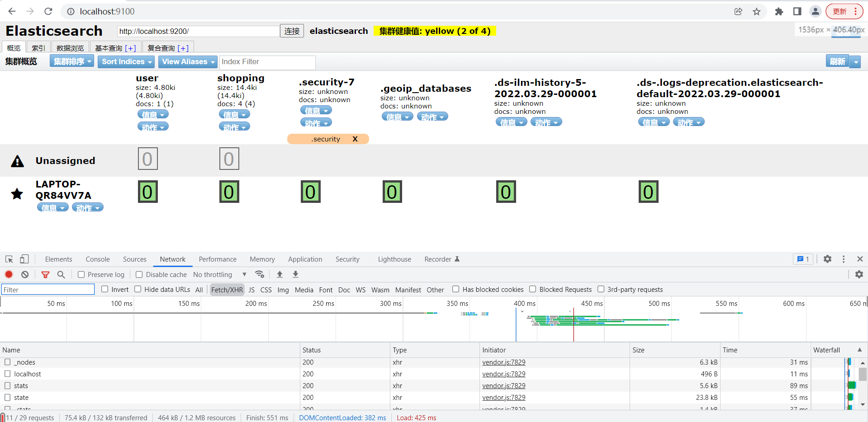Go back to previous page
Image resolution: width=868 pixels, height=422 pixels.
pos(12,11)
